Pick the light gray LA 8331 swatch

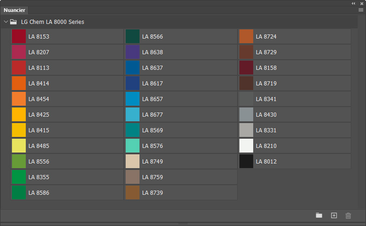tap(246, 130)
